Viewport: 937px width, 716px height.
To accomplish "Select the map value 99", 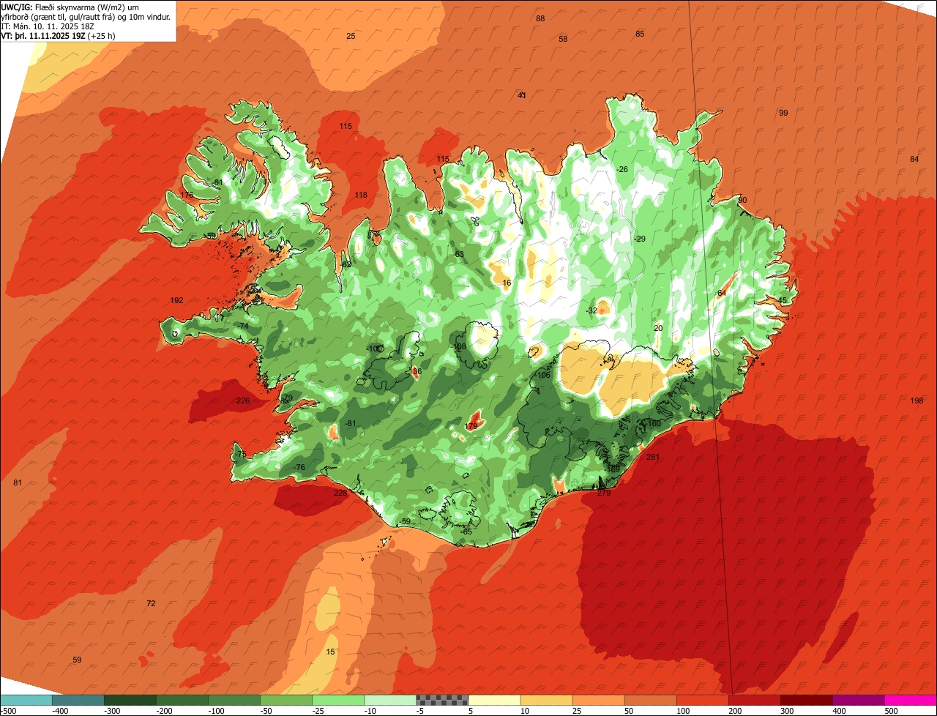I will click(x=783, y=113).
